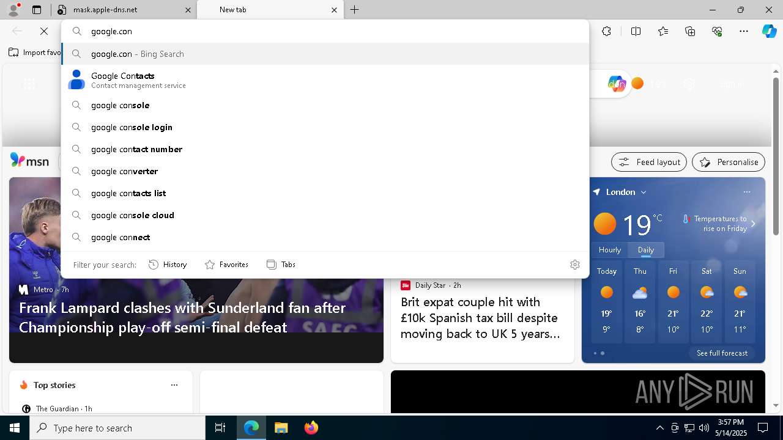Filter search by Tabs

click(x=281, y=265)
